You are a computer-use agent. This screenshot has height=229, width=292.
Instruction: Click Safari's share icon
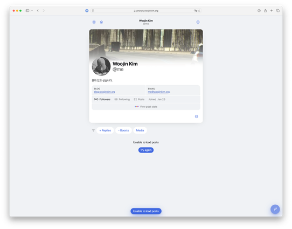click(266, 11)
